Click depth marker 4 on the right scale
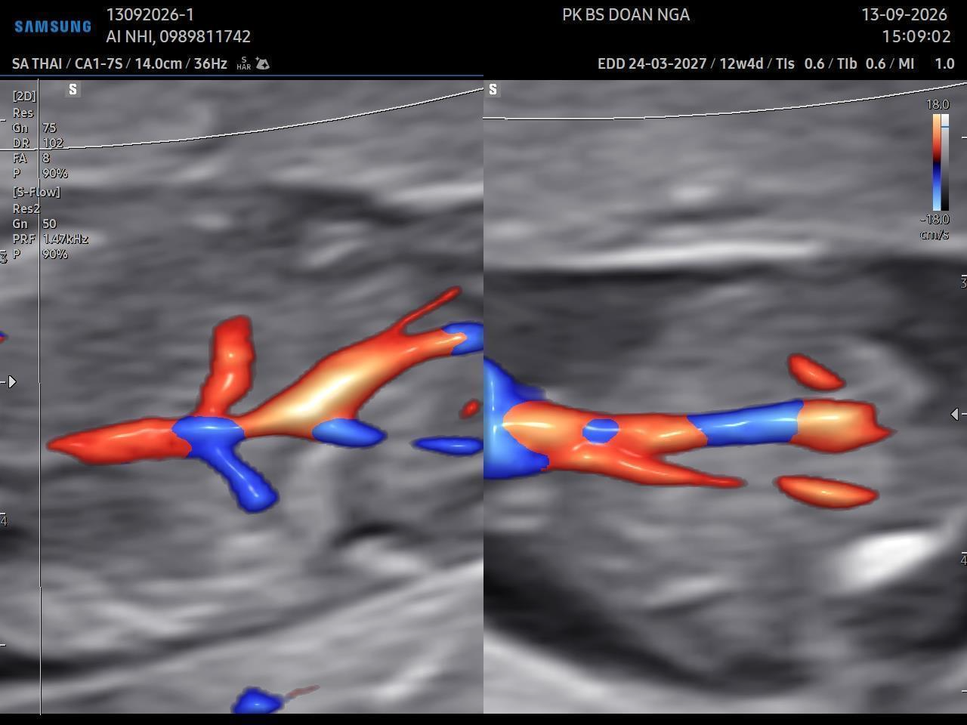The image size is (967, 725). 963,560
